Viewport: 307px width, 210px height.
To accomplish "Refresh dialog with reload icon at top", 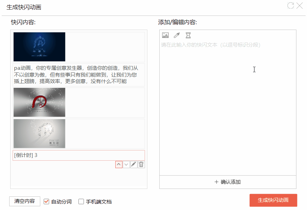I will click(x=291, y=5).
